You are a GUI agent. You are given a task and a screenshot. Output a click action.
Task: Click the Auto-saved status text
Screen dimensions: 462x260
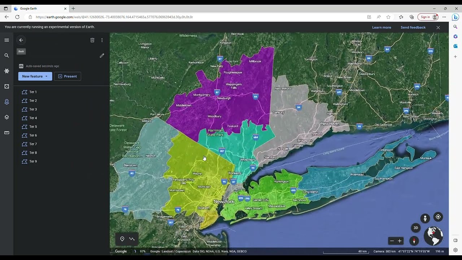click(43, 66)
